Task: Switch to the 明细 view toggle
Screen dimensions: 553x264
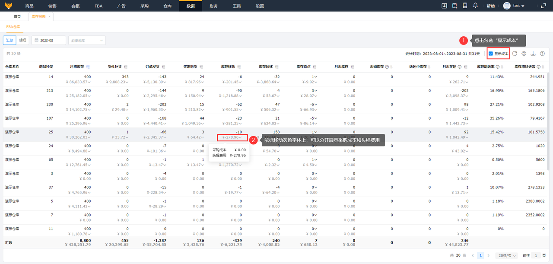Action: click(22, 40)
